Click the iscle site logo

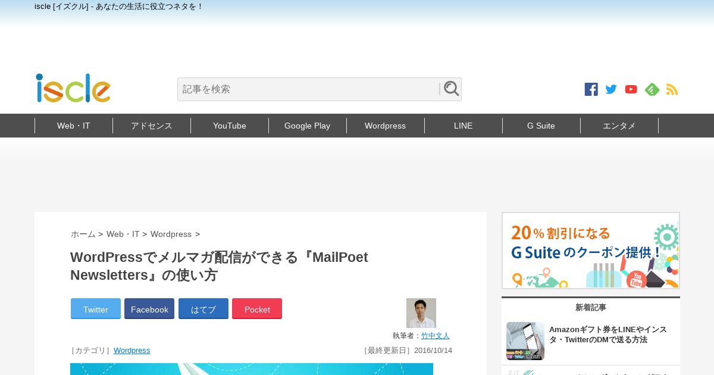(73, 88)
